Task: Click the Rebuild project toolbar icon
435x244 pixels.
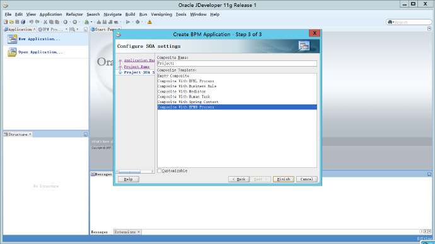Action: click(104, 22)
